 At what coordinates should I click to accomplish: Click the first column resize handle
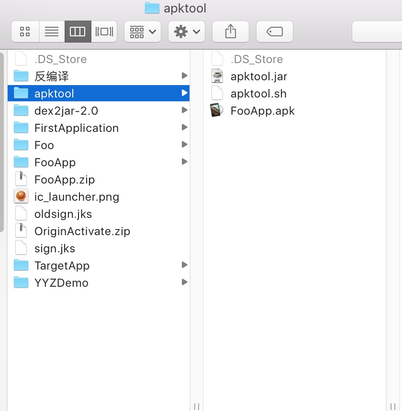pyautogui.click(x=197, y=406)
